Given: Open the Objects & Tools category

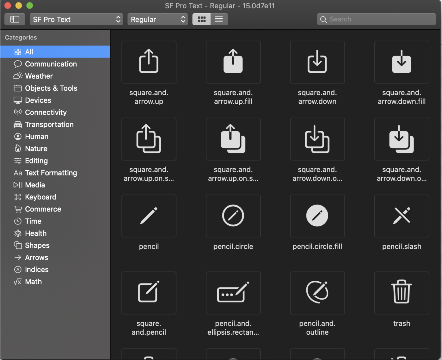Looking at the screenshot, I should (55, 88).
